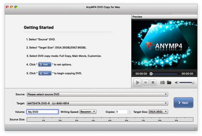Mute audio via the speaker icon

(x=177, y=82)
